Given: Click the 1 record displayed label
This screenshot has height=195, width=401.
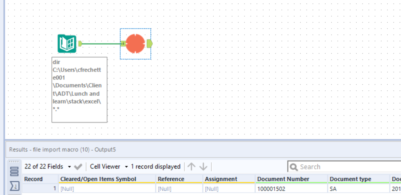Looking at the screenshot, I should pyautogui.click(x=155, y=166).
